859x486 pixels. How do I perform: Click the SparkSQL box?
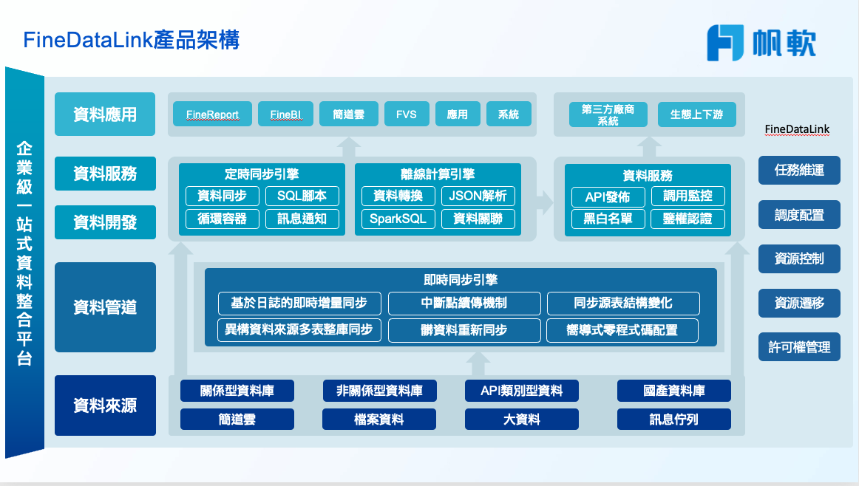[398, 219]
